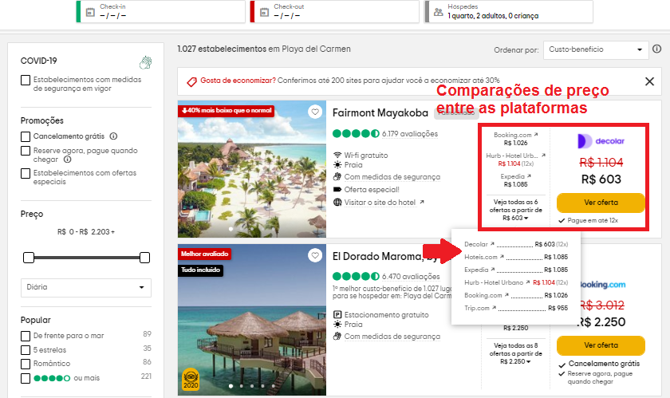Open the Hóspedes guests selector

coord(509,11)
